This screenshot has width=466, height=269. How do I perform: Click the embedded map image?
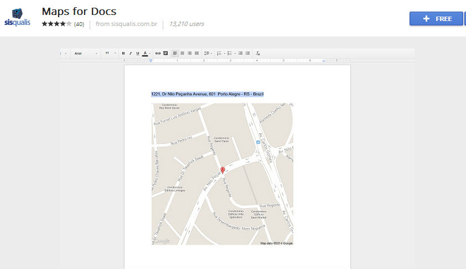click(x=222, y=174)
